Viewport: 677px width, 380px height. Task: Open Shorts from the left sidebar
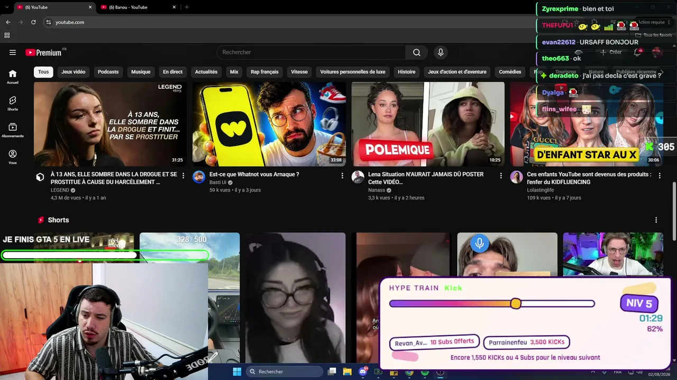[13, 103]
